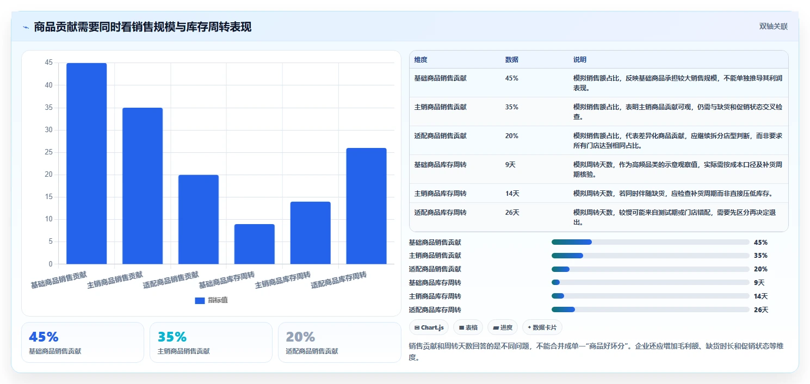This screenshot has width=810, height=384.
Task: Click the 20% value in the table
Action: (x=511, y=136)
